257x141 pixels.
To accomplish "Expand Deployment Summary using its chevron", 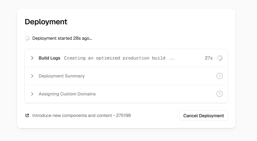I will [32, 76].
